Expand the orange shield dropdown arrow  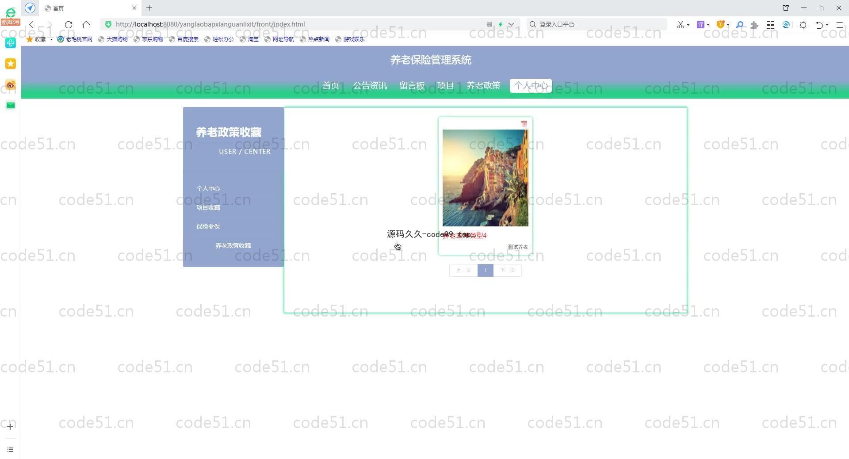[x=728, y=25]
